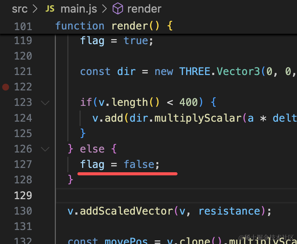Click line number 128

(23, 180)
